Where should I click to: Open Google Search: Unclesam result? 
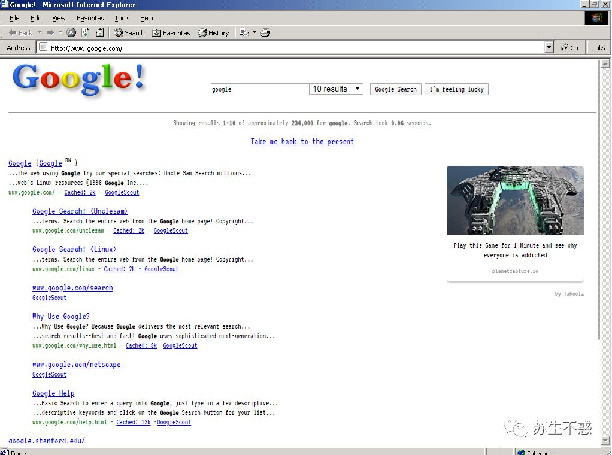80,211
